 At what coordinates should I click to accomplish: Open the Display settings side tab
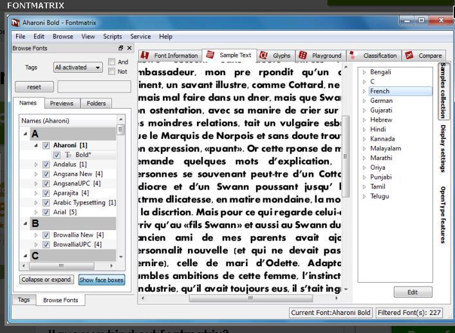click(x=443, y=148)
